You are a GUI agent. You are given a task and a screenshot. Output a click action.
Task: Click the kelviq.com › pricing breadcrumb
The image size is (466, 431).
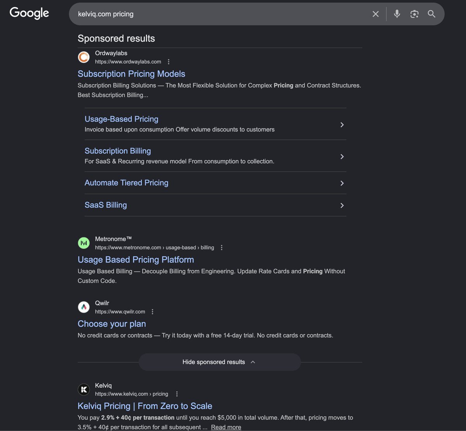pyautogui.click(x=132, y=394)
